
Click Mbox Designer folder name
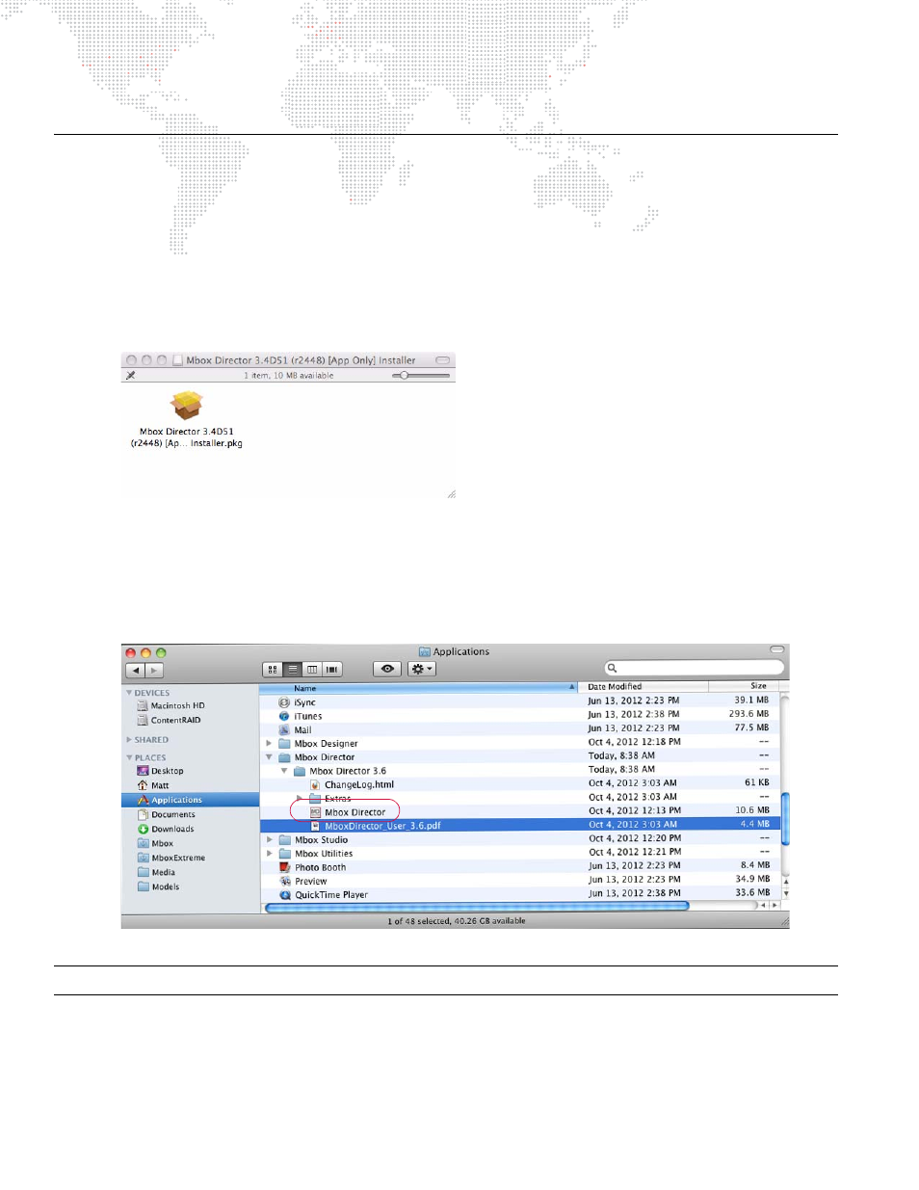tap(326, 744)
